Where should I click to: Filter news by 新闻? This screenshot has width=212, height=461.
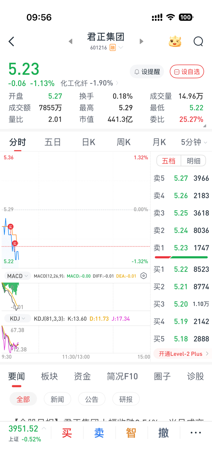click(x=57, y=399)
